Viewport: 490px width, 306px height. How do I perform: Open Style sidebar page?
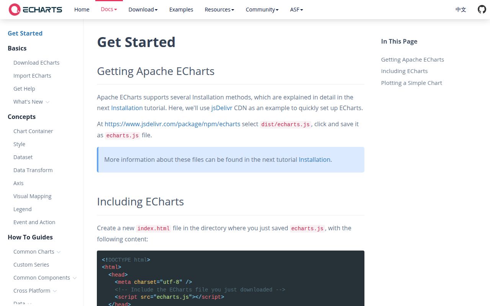pyautogui.click(x=19, y=144)
